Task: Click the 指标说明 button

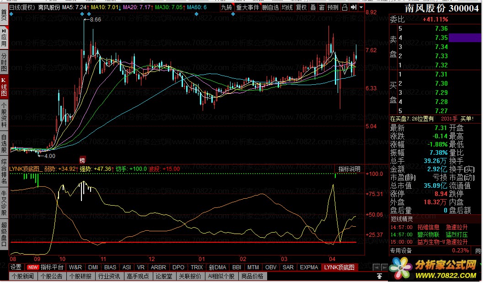Action: (349, 169)
